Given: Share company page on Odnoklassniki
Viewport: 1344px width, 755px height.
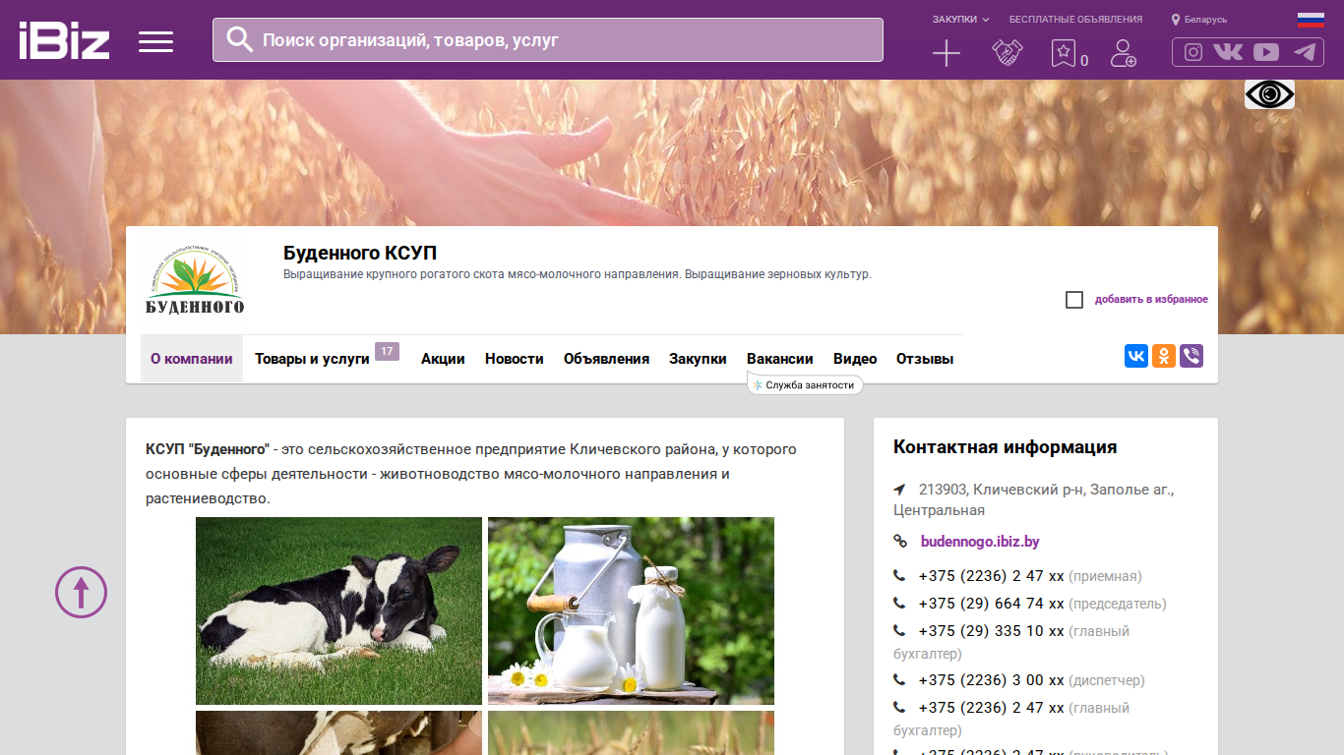Looking at the screenshot, I should pos(1164,356).
